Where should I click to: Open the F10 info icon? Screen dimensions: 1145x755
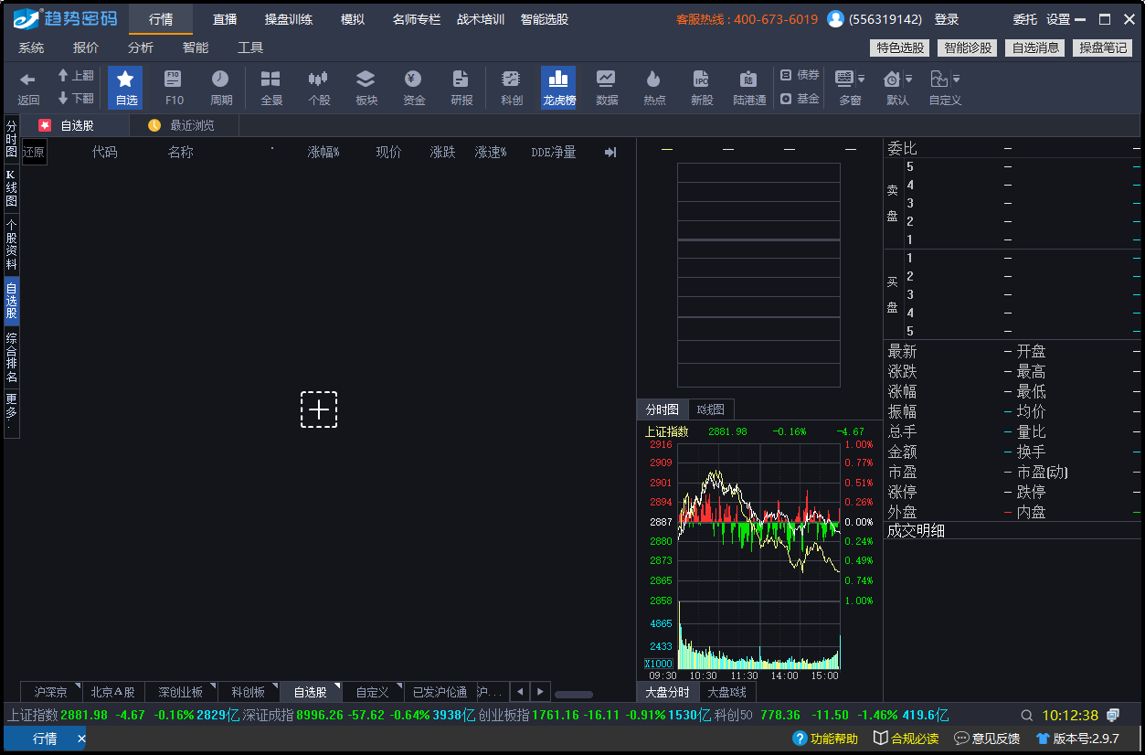[173, 79]
